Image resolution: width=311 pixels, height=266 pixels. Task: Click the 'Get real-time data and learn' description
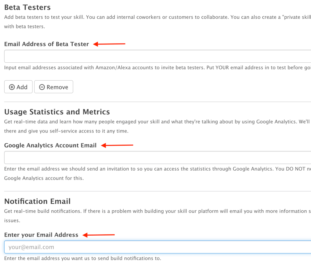pyautogui.click(x=157, y=126)
